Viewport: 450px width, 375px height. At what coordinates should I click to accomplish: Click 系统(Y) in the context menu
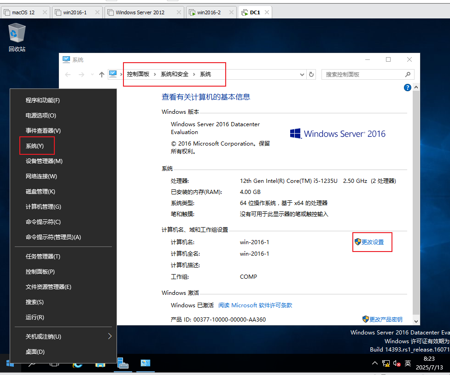click(x=63, y=146)
